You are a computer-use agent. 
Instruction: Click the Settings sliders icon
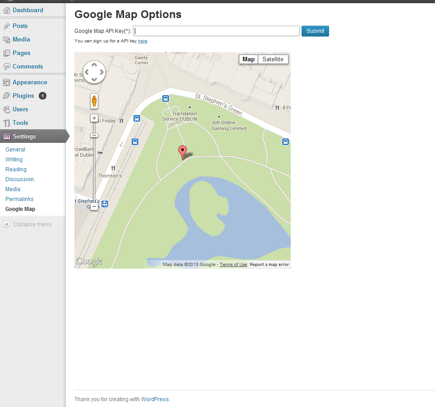[7, 136]
